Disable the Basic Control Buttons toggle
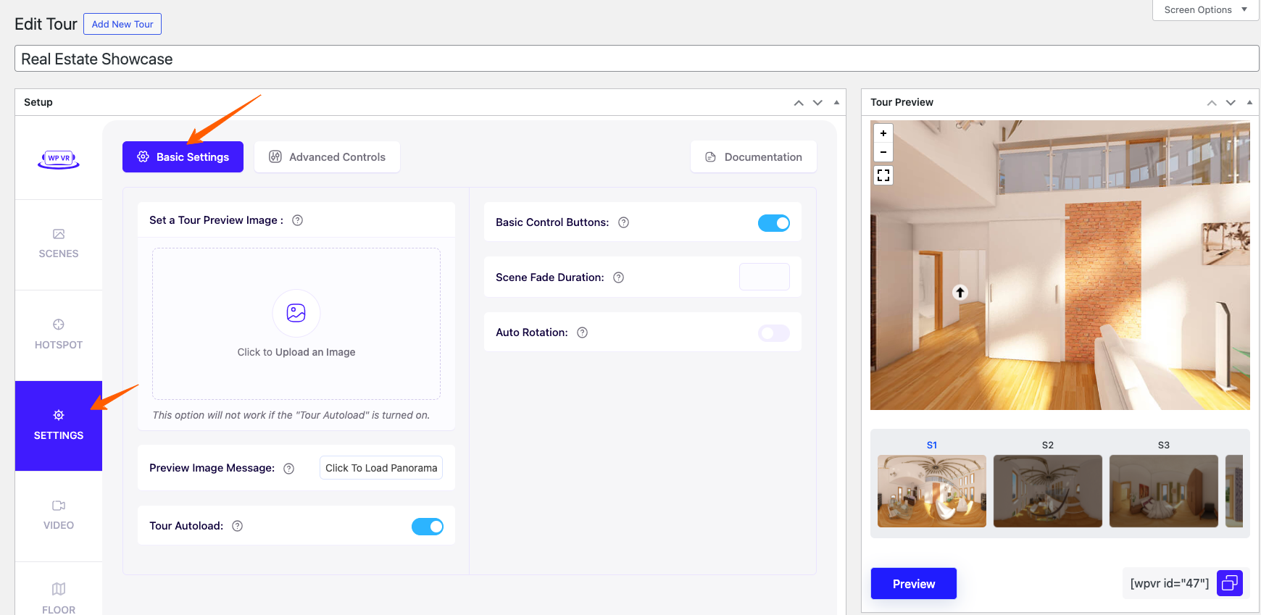The image size is (1261, 615). pyautogui.click(x=773, y=223)
